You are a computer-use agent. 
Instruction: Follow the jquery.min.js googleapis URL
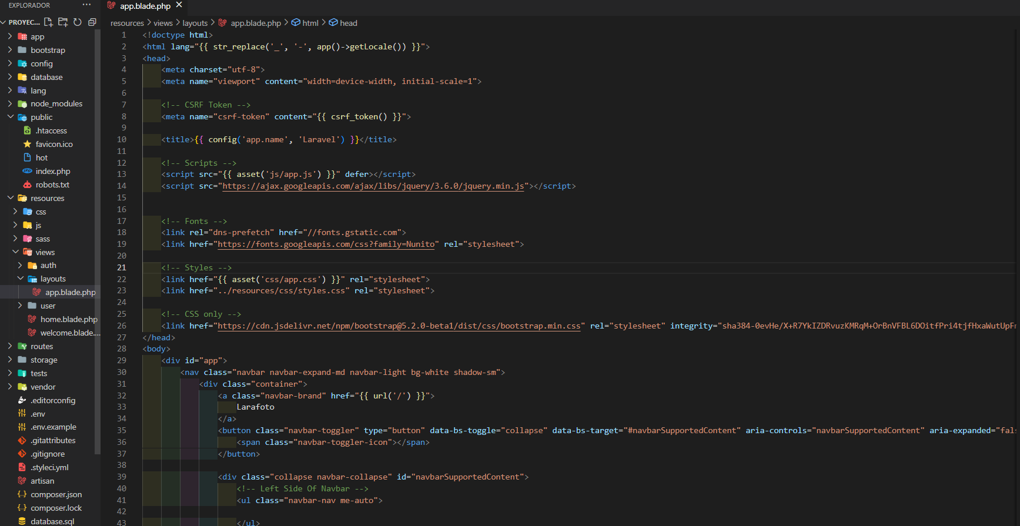tap(373, 186)
